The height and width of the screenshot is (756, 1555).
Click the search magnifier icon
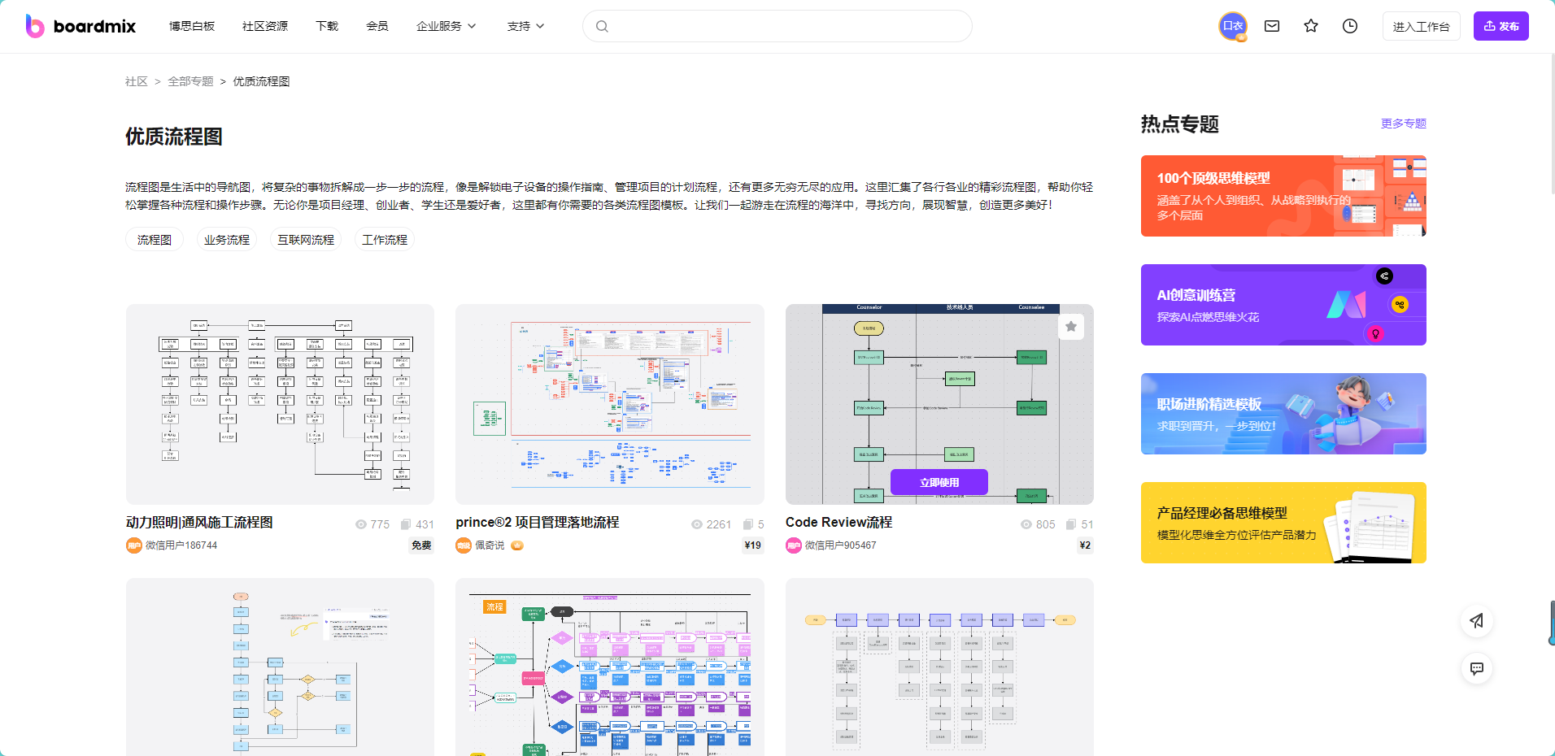pos(602,26)
